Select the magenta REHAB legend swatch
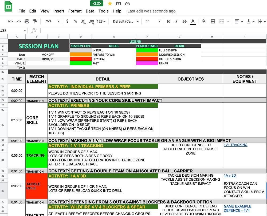The width and height of the screenshot is (267, 216). pos(147,63)
